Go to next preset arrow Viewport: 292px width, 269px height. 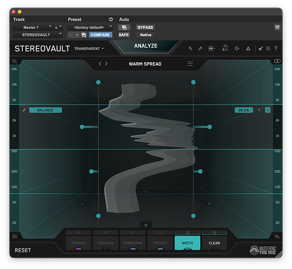(106, 64)
